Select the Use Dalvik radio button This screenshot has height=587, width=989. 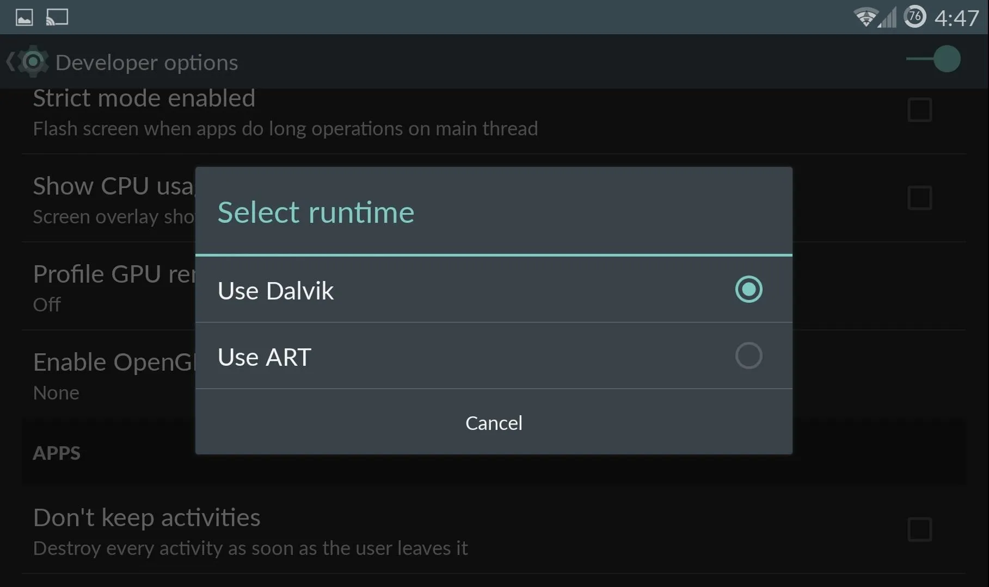coord(748,289)
